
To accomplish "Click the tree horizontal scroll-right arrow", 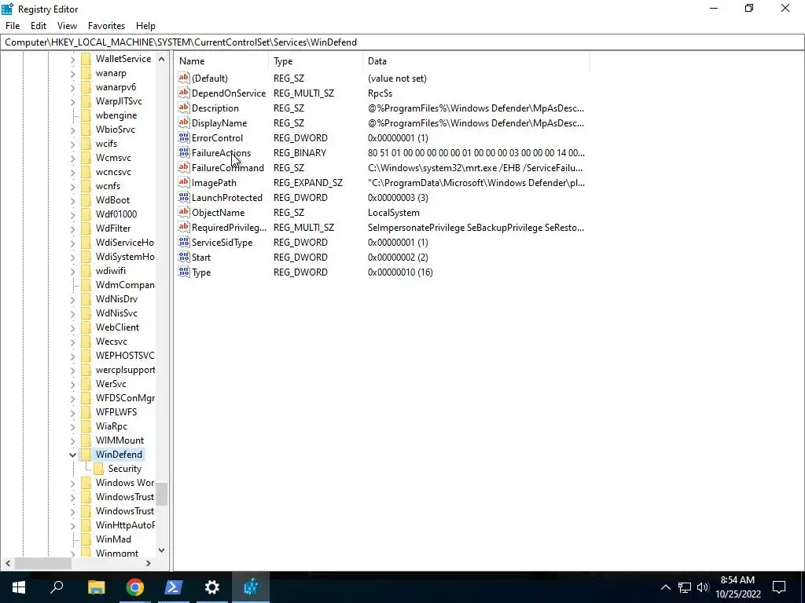I will click(149, 563).
